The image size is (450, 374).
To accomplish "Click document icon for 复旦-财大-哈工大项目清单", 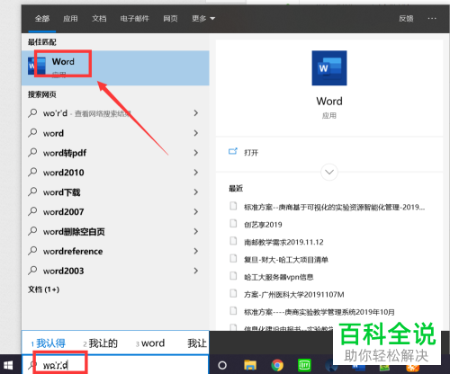I will click(x=233, y=258).
